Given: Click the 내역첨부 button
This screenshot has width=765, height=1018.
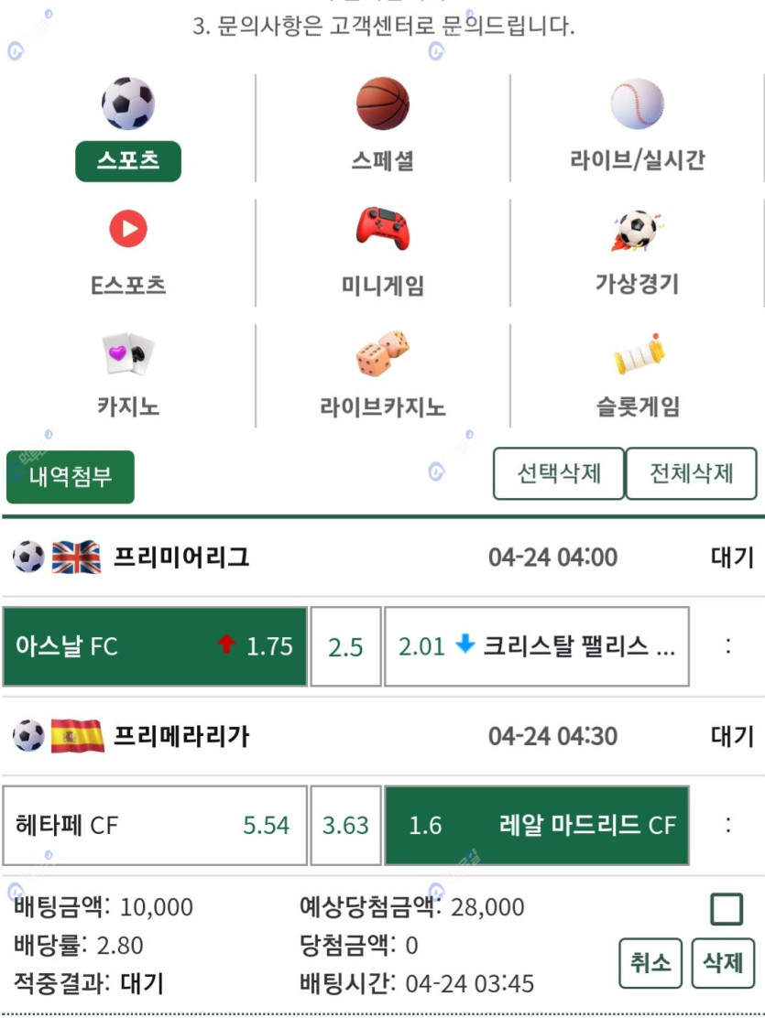Looking at the screenshot, I should pyautogui.click(x=71, y=477).
